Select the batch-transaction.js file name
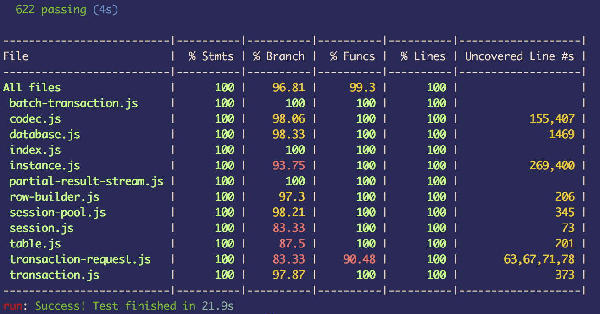The width and height of the screenshot is (600, 314). pyautogui.click(x=73, y=103)
